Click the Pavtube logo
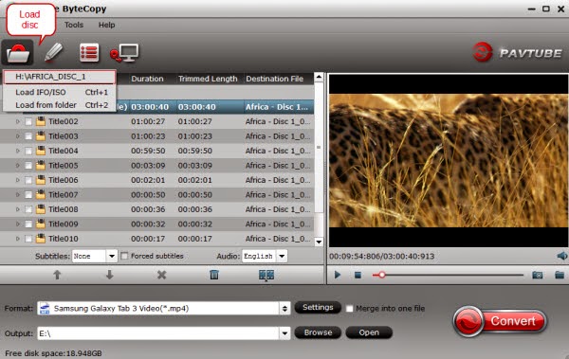Viewport: 569px width, 359px height. [x=518, y=52]
